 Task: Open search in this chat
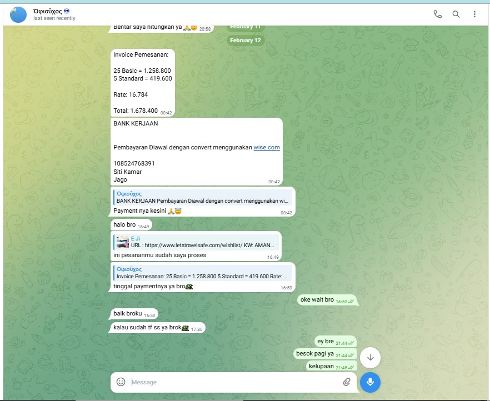[x=456, y=14]
